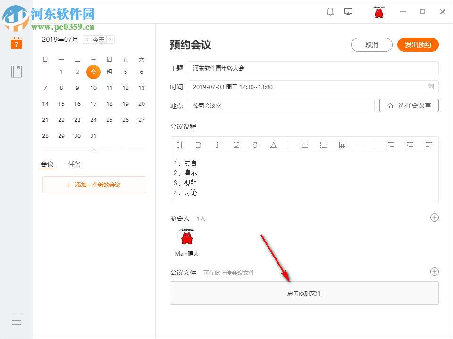Select the 会议 tab
This screenshot has height=339, width=453.
(x=47, y=164)
